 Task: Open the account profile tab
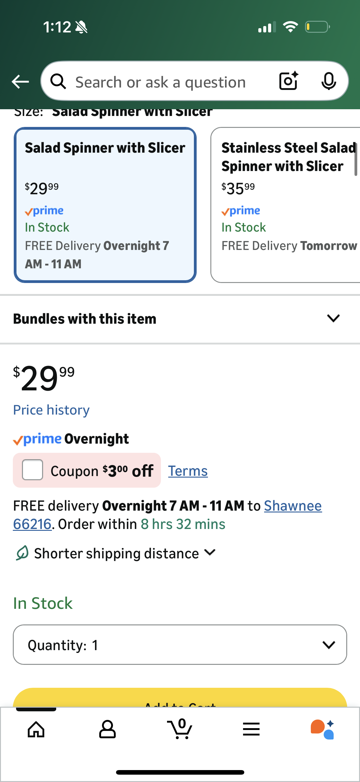click(x=107, y=730)
